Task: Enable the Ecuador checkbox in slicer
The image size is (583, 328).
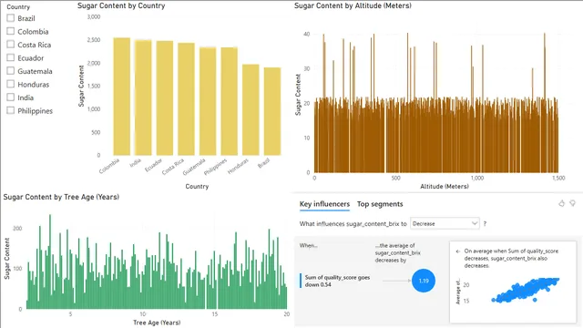Action: [10, 57]
